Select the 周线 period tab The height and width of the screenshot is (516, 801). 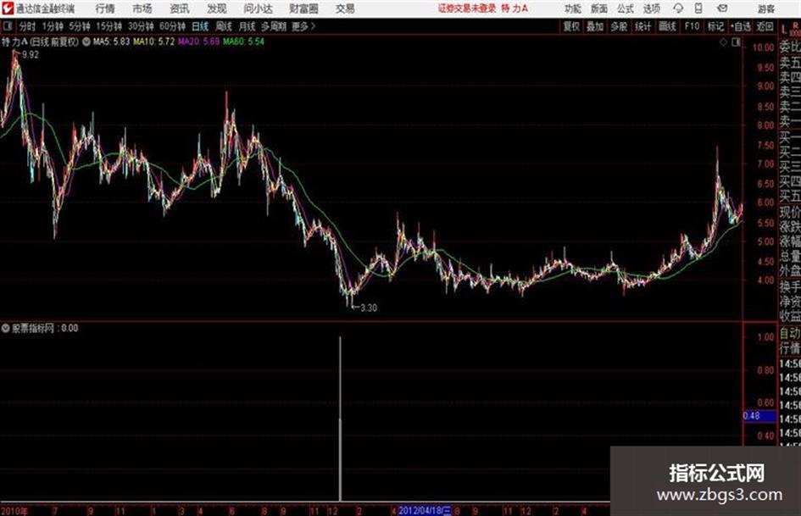(x=223, y=26)
